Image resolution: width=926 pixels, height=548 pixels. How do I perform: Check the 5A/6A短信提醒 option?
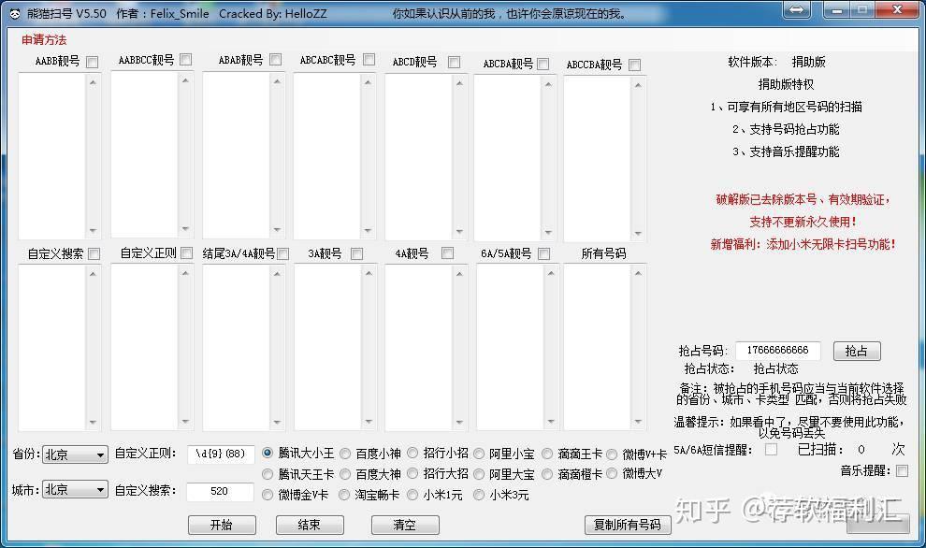[772, 449]
